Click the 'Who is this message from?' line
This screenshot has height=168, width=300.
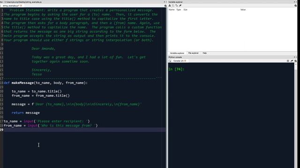click(51, 126)
